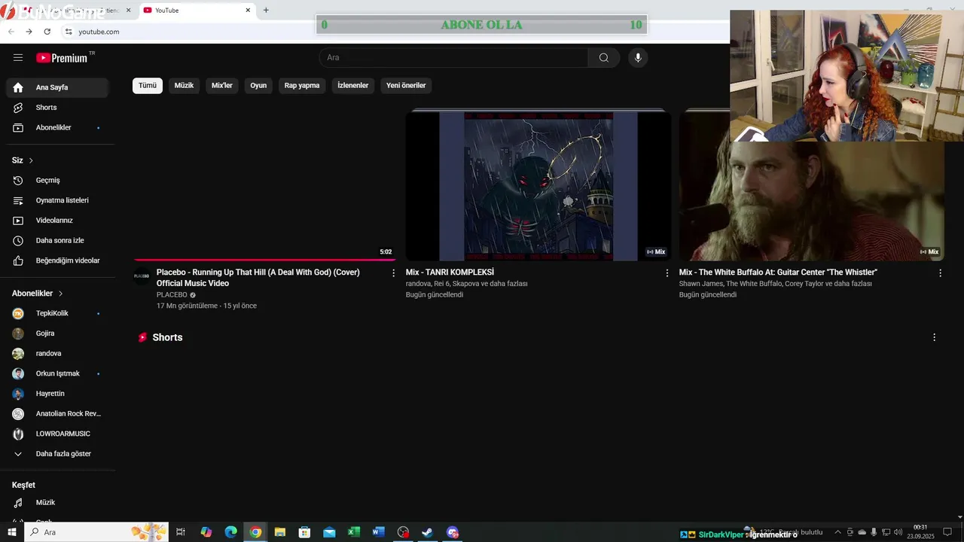
Task: Activate voice search microphone
Action: click(638, 58)
